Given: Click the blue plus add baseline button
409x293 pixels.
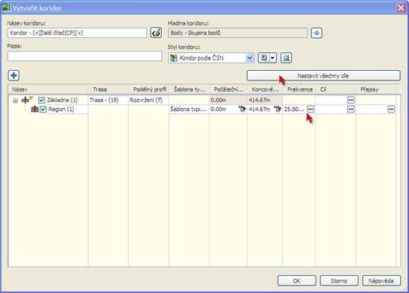Looking at the screenshot, I should pyautogui.click(x=13, y=75).
